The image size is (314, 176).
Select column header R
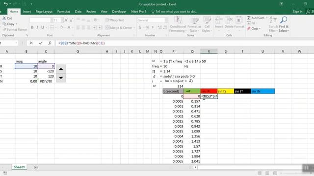209,51
